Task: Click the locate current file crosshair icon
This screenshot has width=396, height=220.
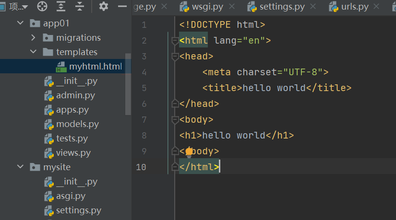Action: pos(43,7)
